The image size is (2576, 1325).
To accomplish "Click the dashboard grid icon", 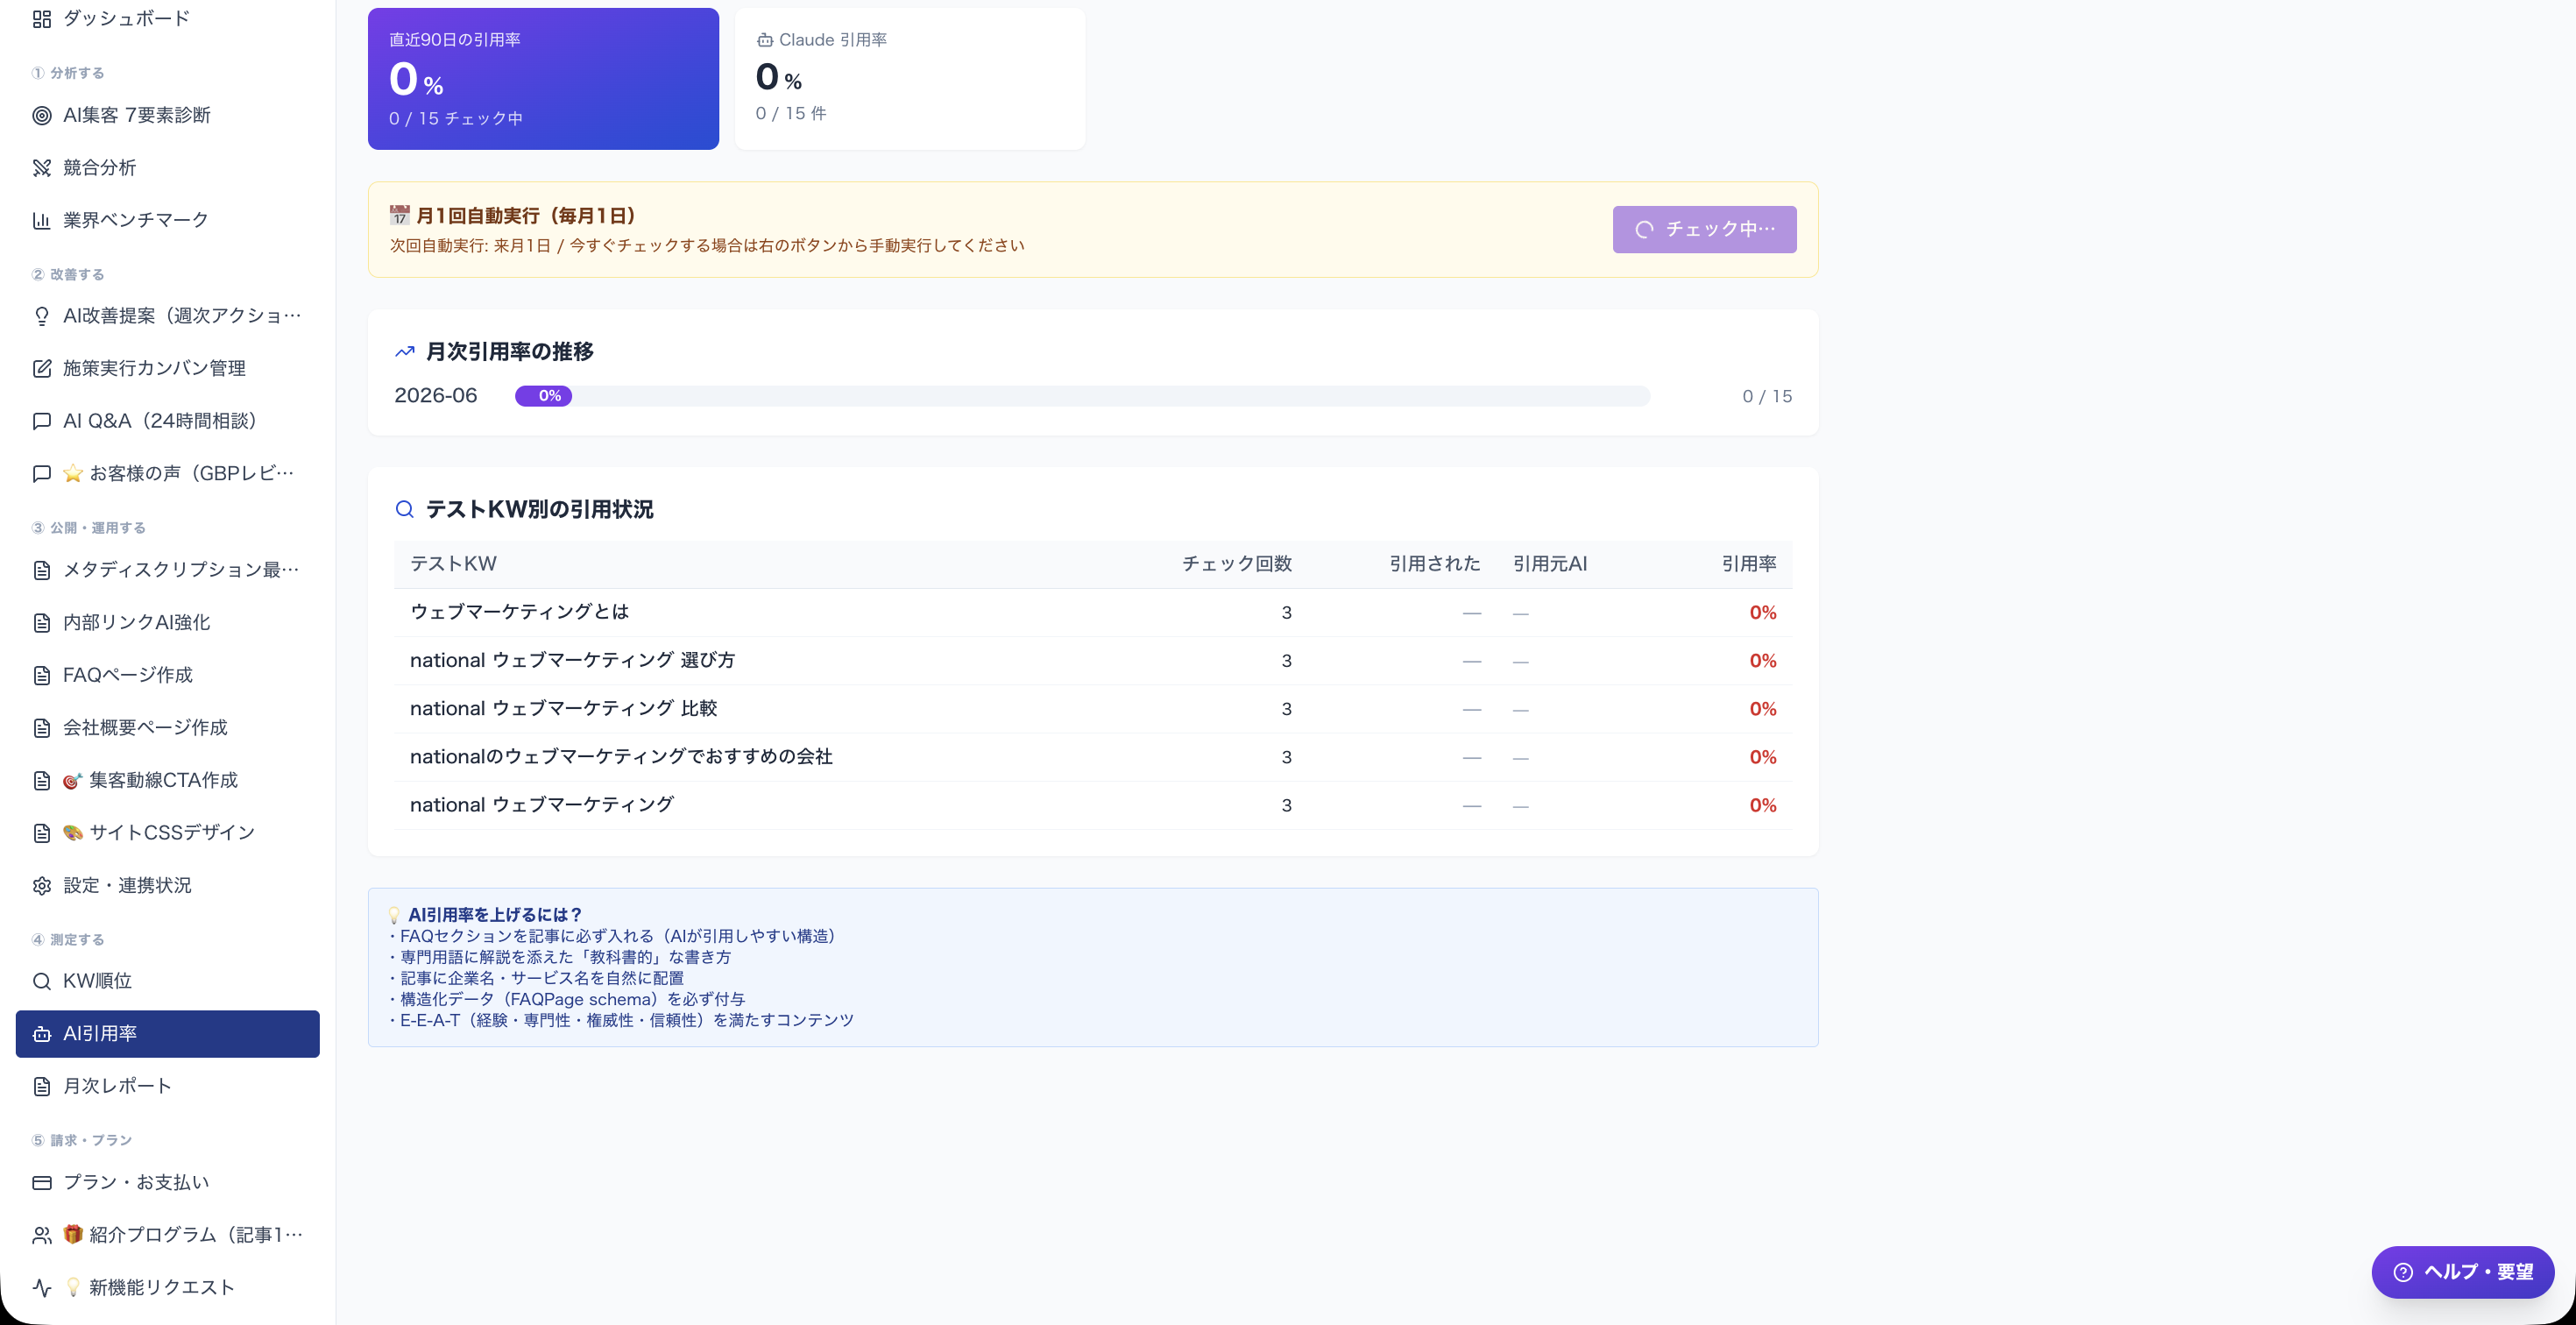I will pos(41,19).
